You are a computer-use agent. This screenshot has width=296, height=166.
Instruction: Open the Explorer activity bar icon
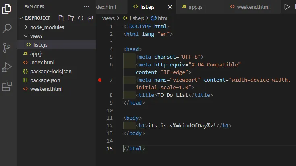point(7,9)
